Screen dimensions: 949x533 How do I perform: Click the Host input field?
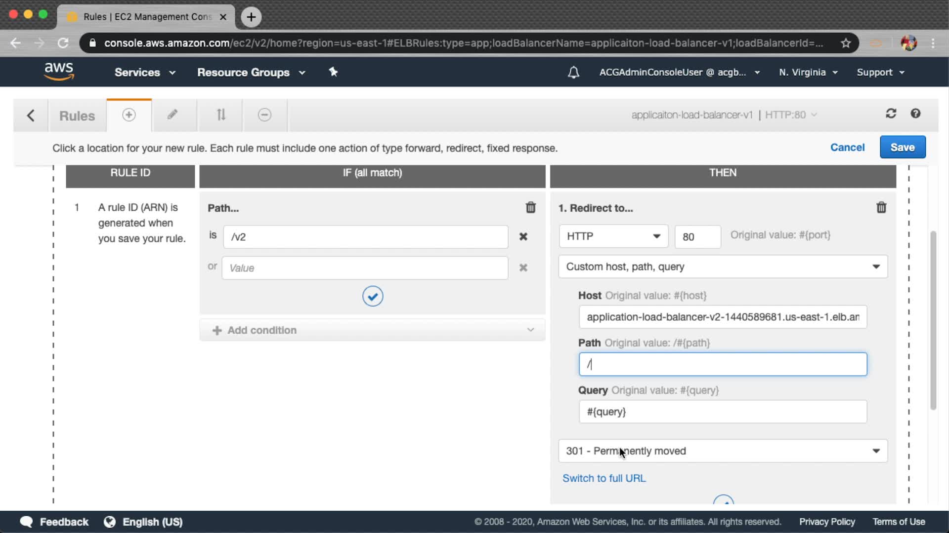722,317
